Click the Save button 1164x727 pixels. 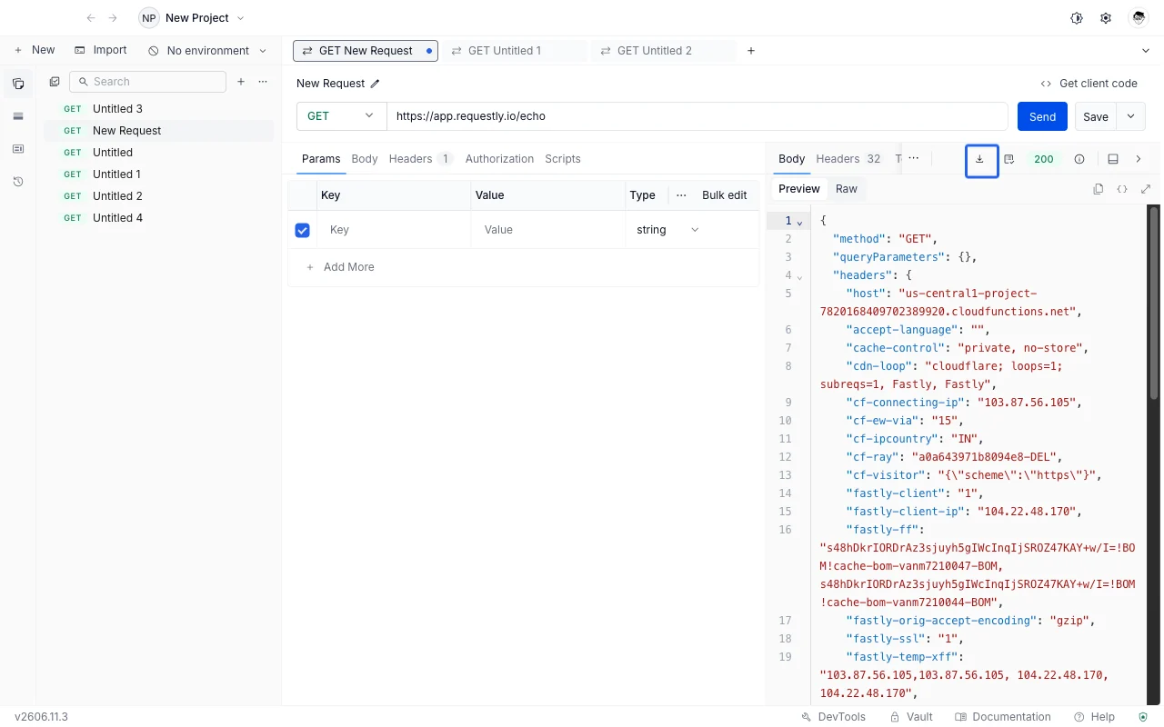[1096, 116]
